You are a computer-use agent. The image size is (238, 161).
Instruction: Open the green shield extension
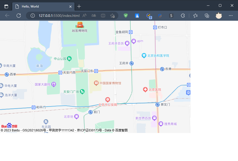(126, 16)
